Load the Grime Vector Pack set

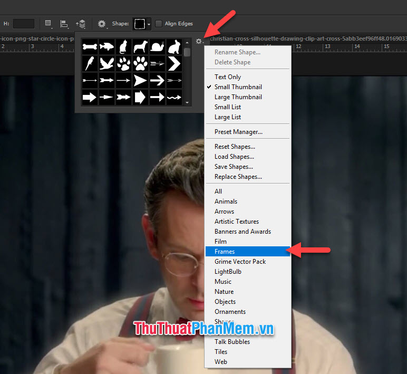coord(248,262)
